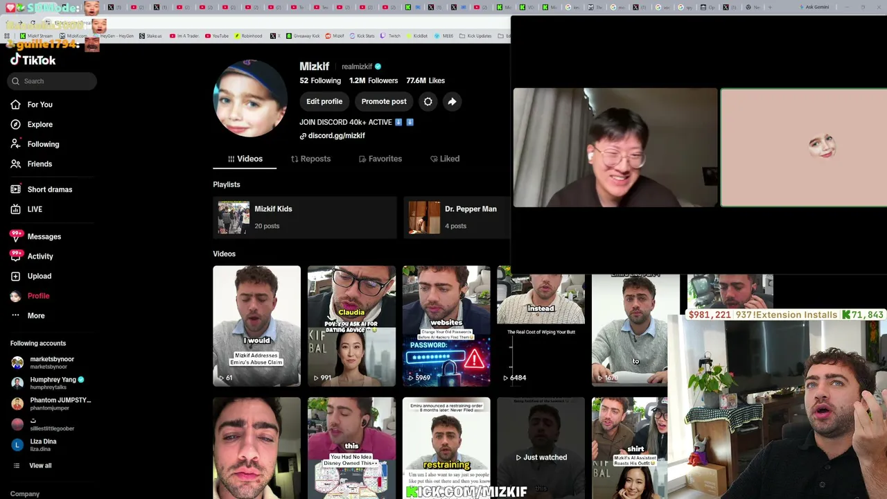
Task: Open the Dr. Pepper Man playlist
Action: click(x=457, y=218)
